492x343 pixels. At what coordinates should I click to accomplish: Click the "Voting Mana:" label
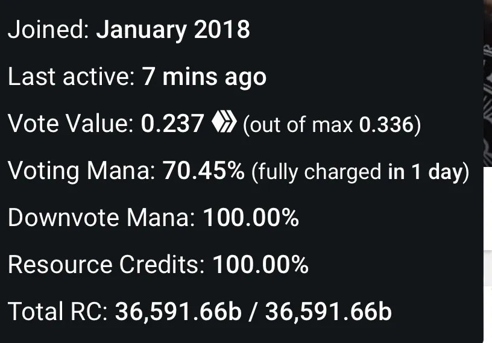81,171
